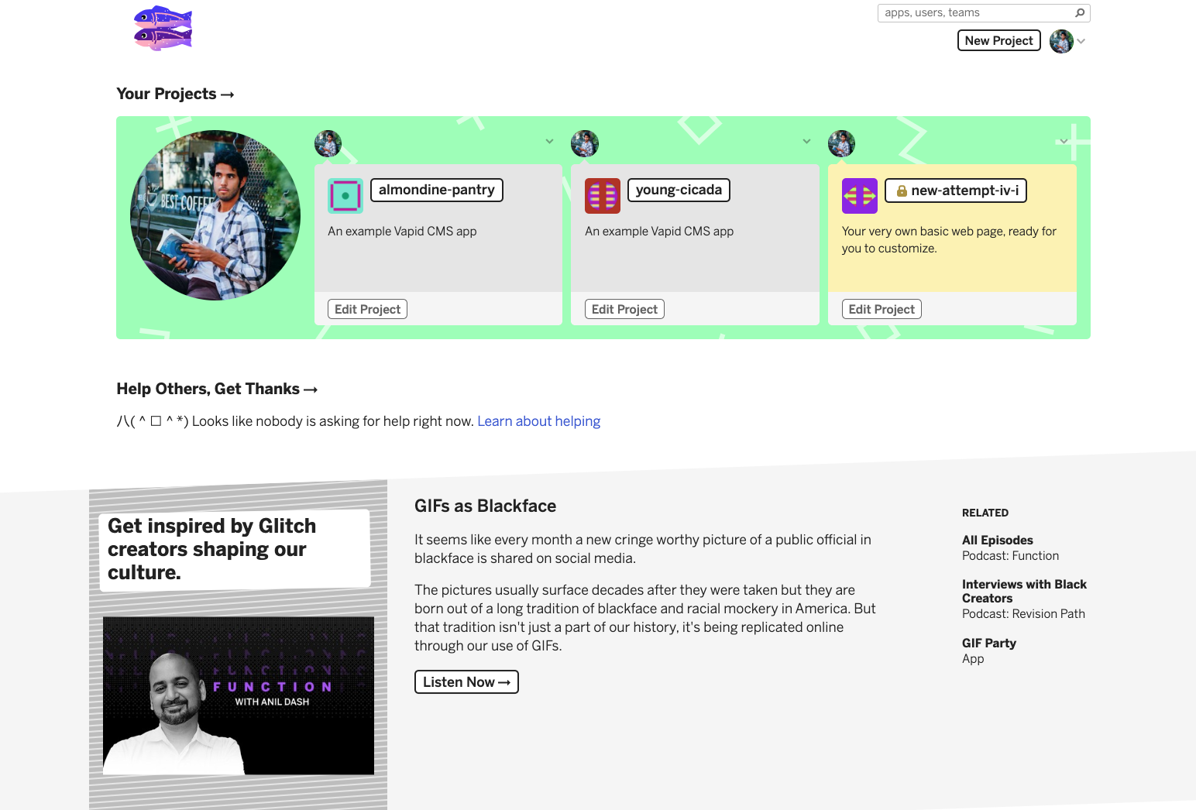Click user avatar above young-cicada card
This screenshot has width=1196, height=810.
click(585, 143)
